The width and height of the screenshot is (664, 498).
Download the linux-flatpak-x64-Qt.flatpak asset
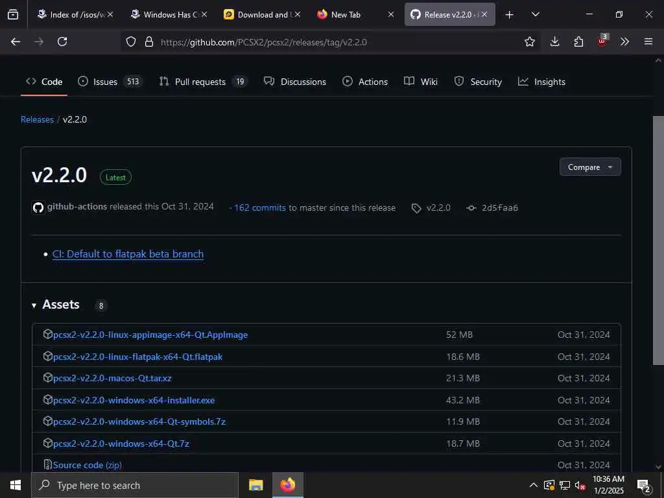(x=137, y=357)
